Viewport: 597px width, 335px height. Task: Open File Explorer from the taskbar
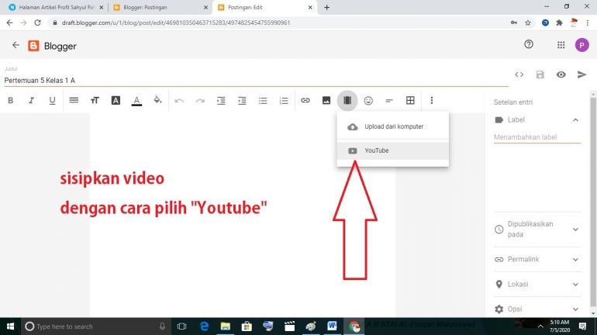(226, 326)
